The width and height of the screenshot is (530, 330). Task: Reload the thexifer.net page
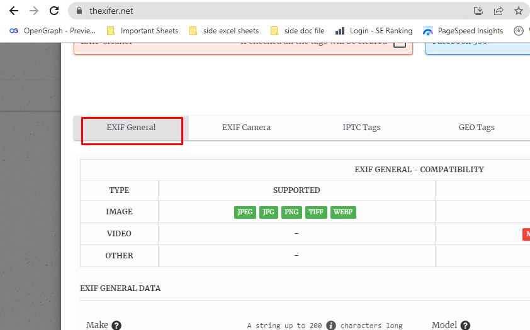pyautogui.click(x=54, y=11)
